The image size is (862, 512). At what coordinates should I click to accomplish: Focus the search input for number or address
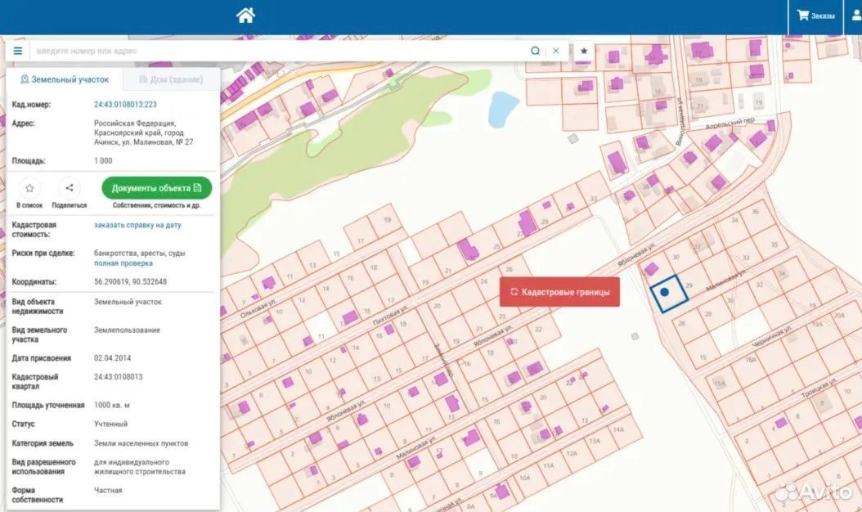(277, 51)
